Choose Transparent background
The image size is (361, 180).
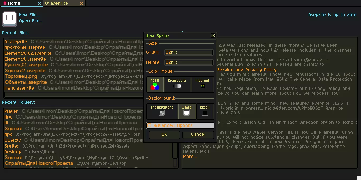coord(162,111)
